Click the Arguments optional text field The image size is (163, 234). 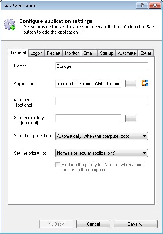coord(102,101)
